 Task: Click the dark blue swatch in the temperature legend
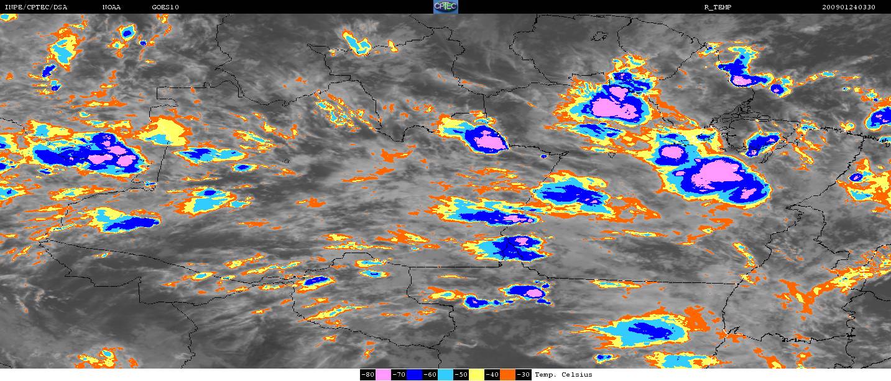click(414, 375)
